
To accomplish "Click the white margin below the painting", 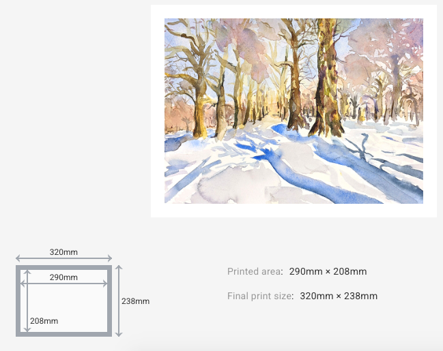I will click(294, 210).
